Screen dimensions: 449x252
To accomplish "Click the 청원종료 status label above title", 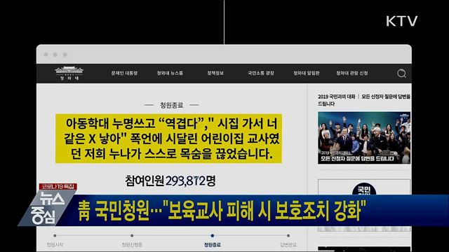I will click(x=171, y=105).
